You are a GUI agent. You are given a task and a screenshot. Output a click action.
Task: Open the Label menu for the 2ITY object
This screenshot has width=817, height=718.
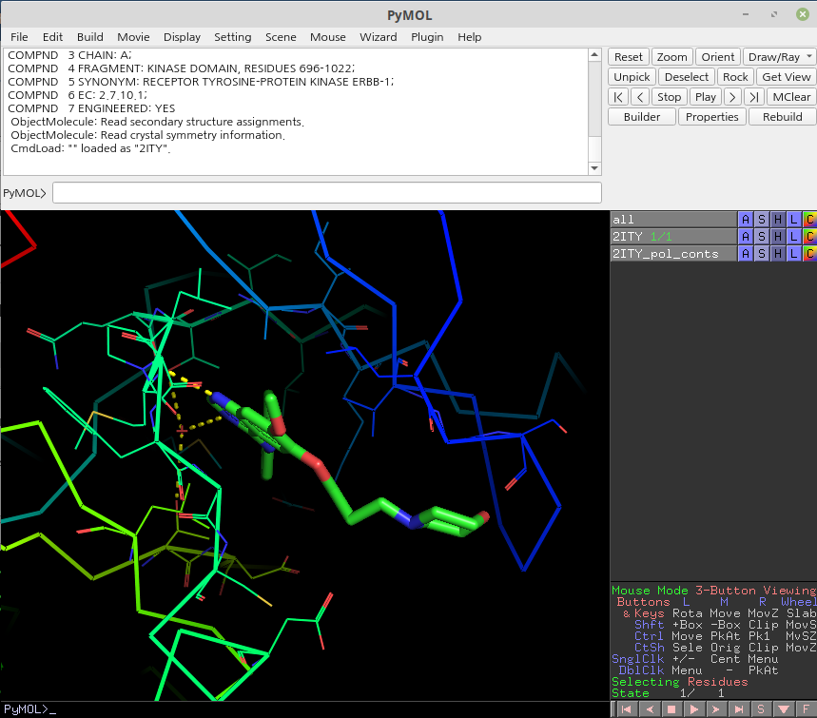click(x=792, y=236)
